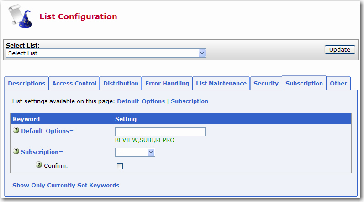Go to the Distribution tab

coord(121,83)
